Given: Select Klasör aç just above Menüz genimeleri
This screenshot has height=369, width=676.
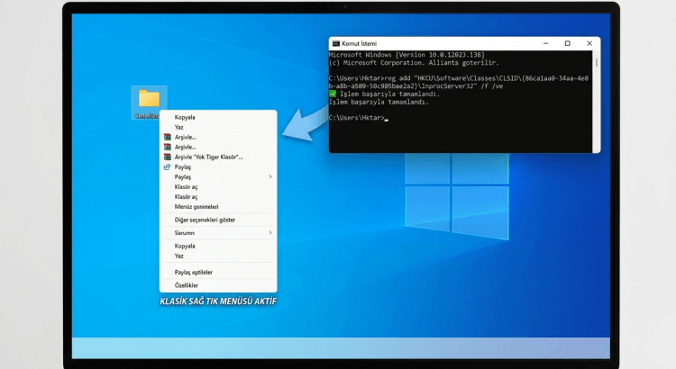Looking at the screenshot, I should click(218, 197).
